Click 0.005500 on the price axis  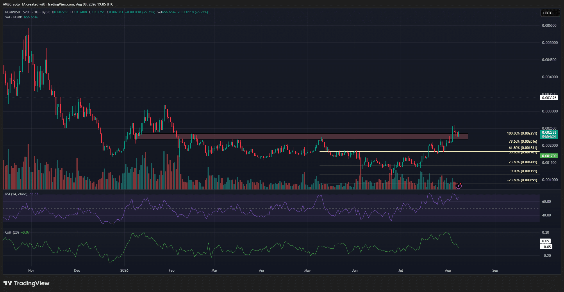550,26
